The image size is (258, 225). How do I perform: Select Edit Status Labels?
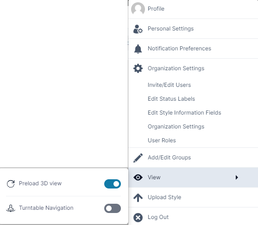click(x=171, y=99)
